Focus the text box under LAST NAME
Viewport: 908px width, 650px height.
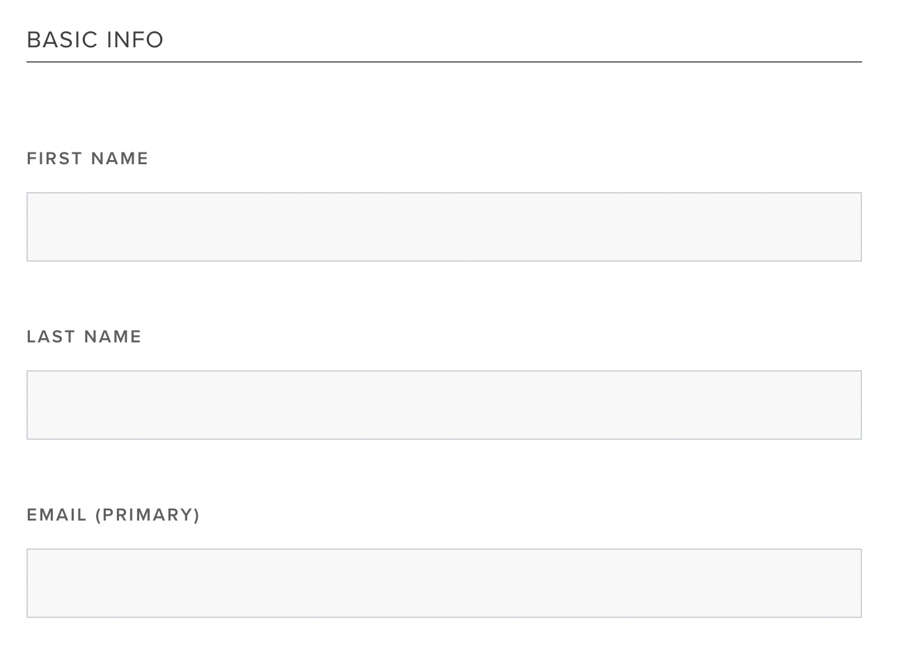tap(444, 405)
